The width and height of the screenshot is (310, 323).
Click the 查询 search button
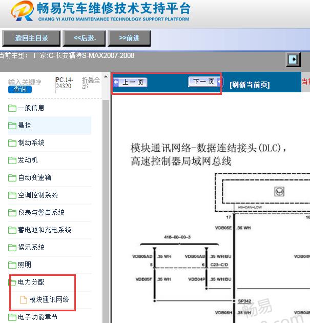[x=20, y=90]
